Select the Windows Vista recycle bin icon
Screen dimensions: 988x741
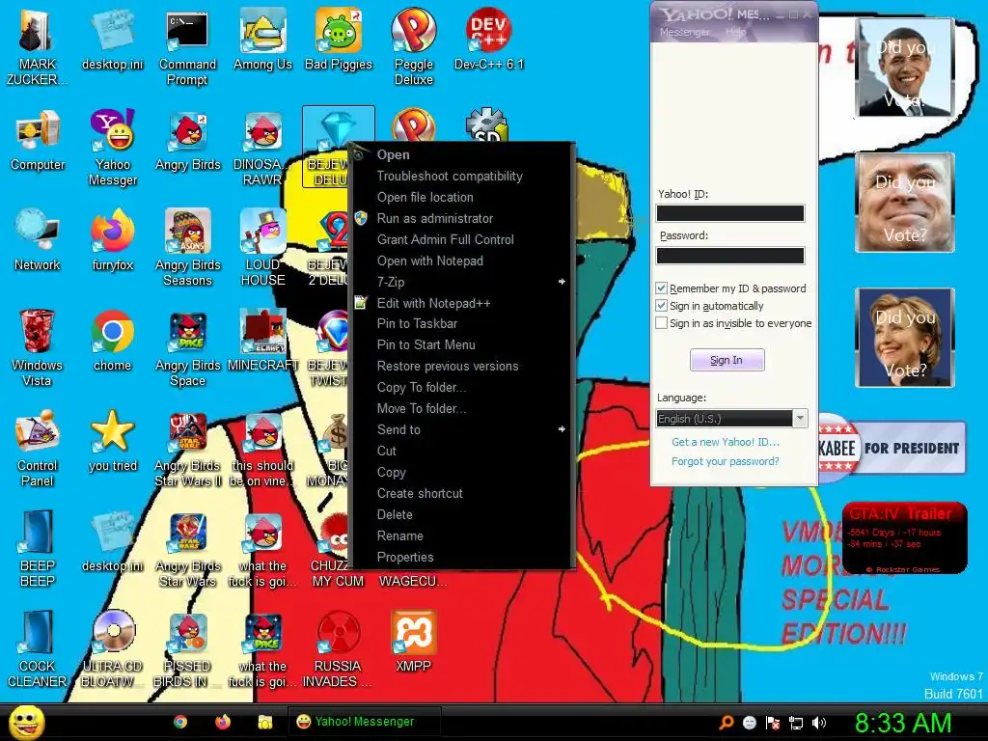point(38,349)
